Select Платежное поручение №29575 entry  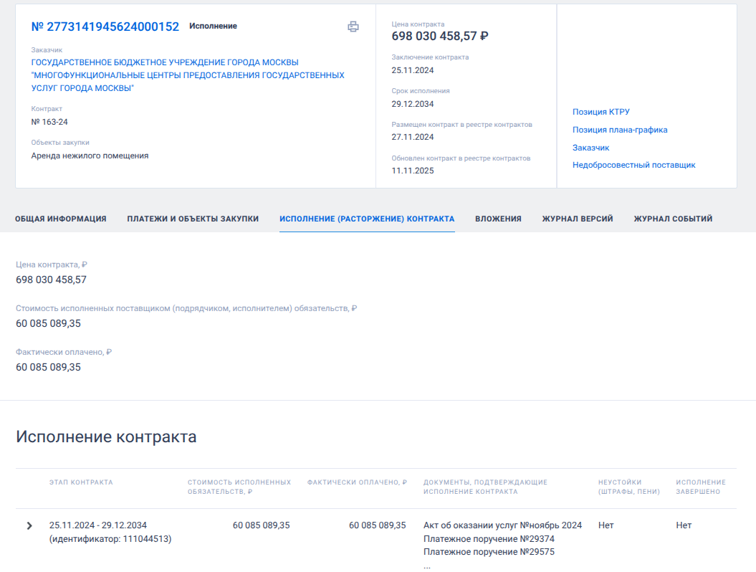click(x=489, y=552)
